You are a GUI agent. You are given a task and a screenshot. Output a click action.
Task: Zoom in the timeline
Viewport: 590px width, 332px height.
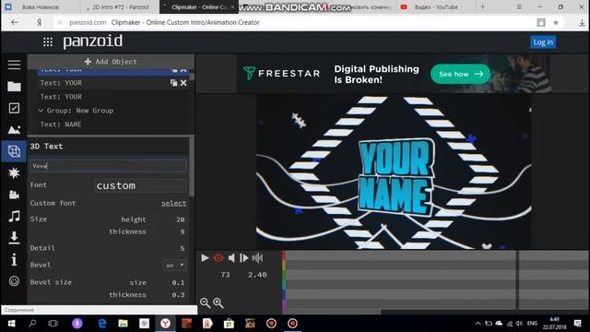[x=218, y=302]
